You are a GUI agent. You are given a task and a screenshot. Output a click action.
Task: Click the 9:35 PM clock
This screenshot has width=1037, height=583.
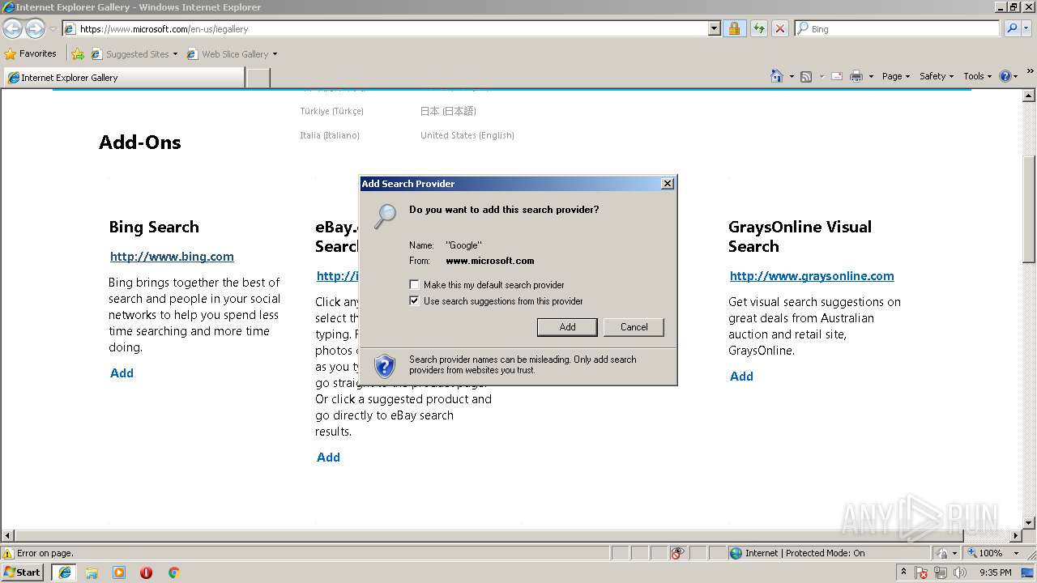[x=996, y=572]
